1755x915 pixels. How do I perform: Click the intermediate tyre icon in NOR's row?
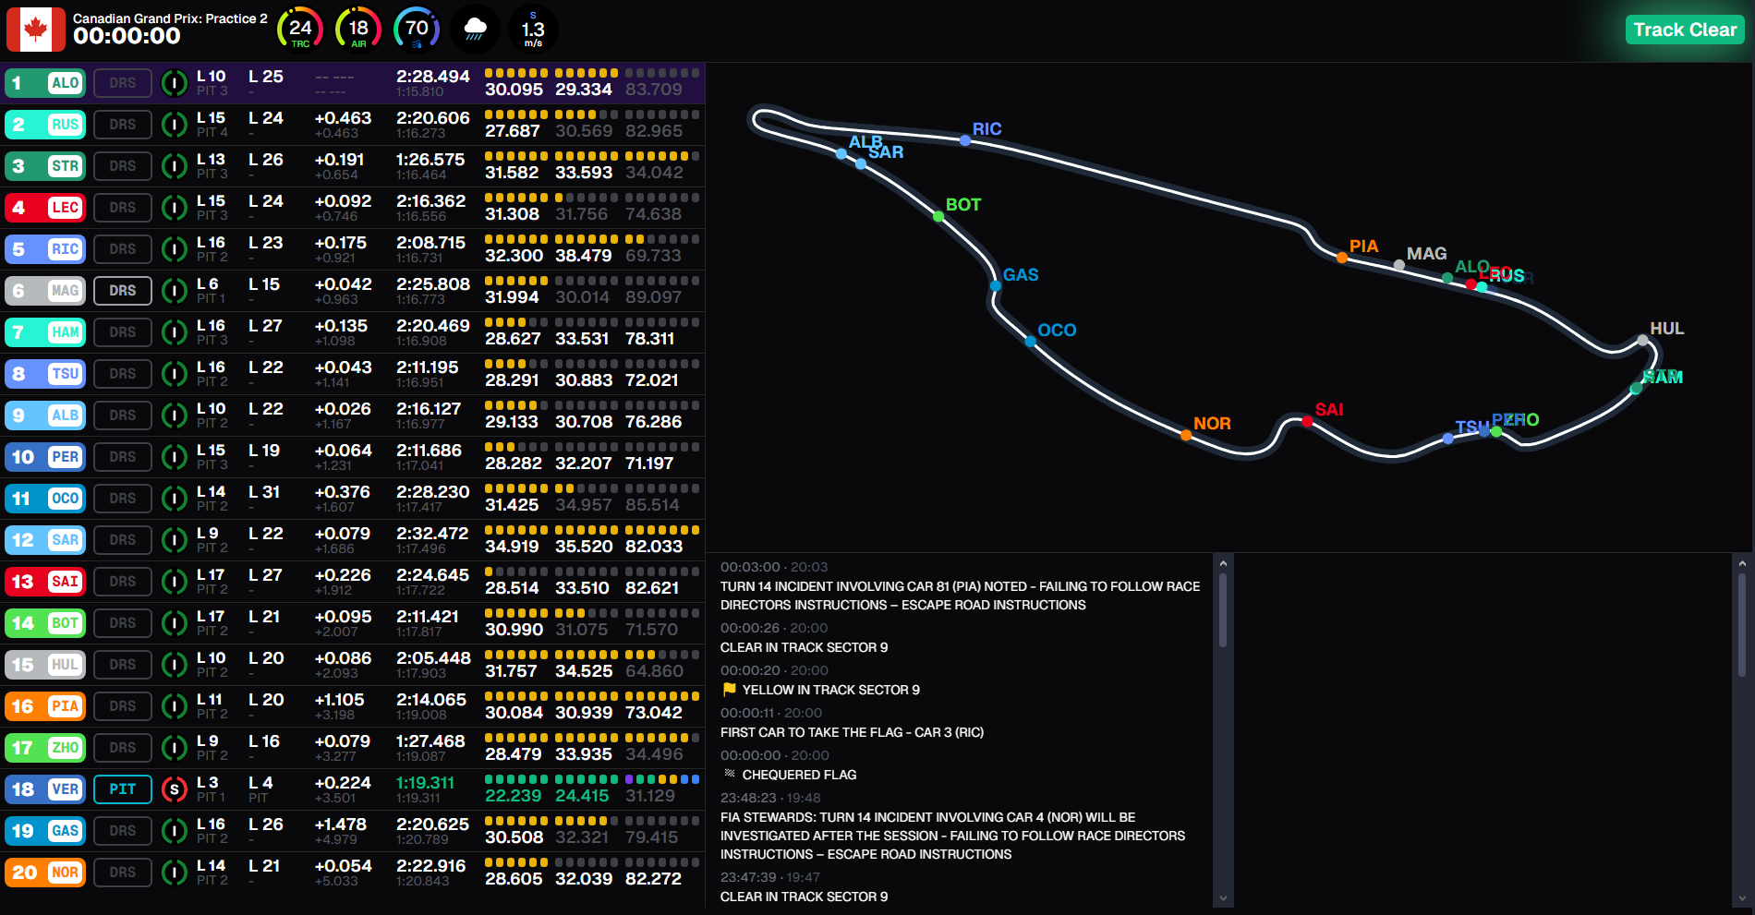point(175,873)
